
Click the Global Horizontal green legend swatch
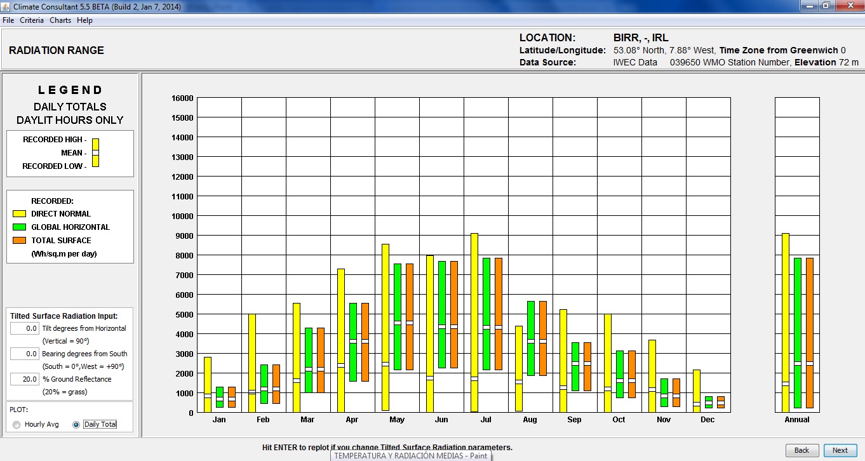coord(18,227)
